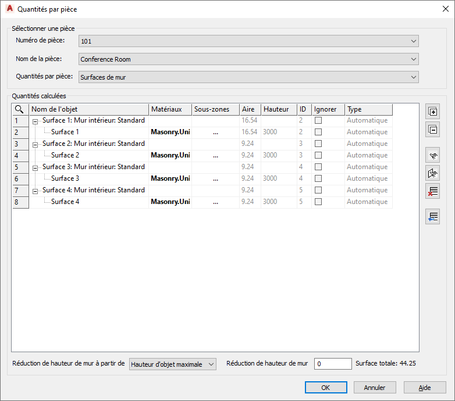The height and width of the screenshot is (401, 455).
Task: Click Automatique type in row 1
Action: [x=367, y=120]
